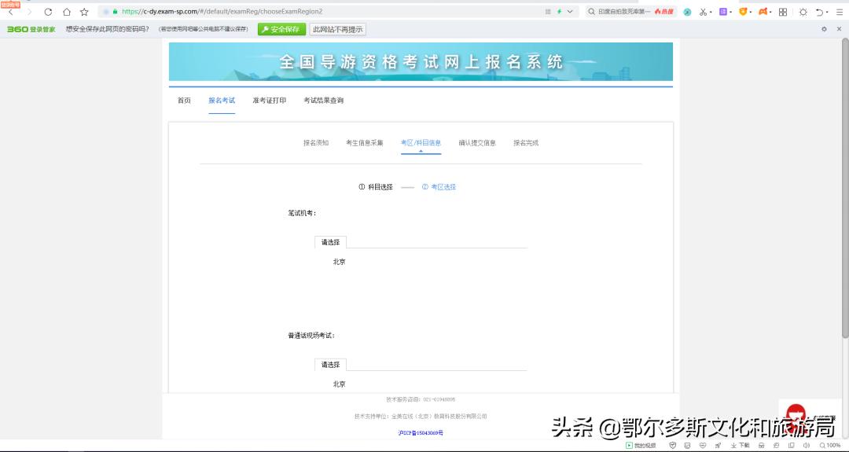Go back with the browser back arrow

point(11,12)
